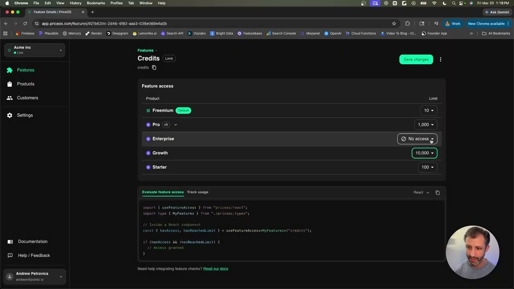Open the React language selector dropdown

(x=421, y=192)
